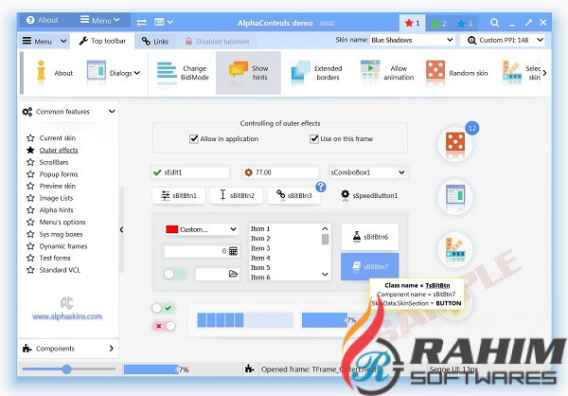Toggle the green checkmark switch
Viewport: 568px width, 396px height.
point(164,308)
